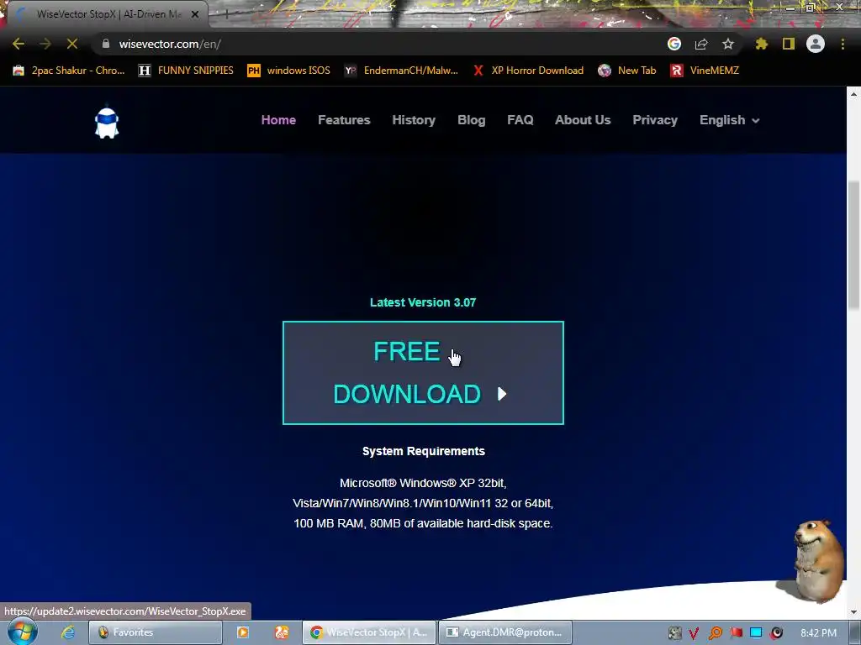Open the VineMEMZ bookmark
Image resolution: width=861 pixels, height=645 pixels.
coord(705,71)
